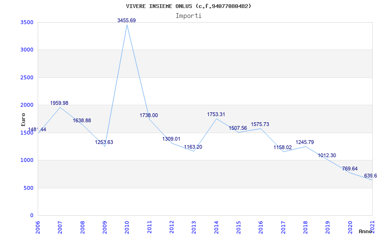Select the 1959.98 data point label

tap(59, 103)
